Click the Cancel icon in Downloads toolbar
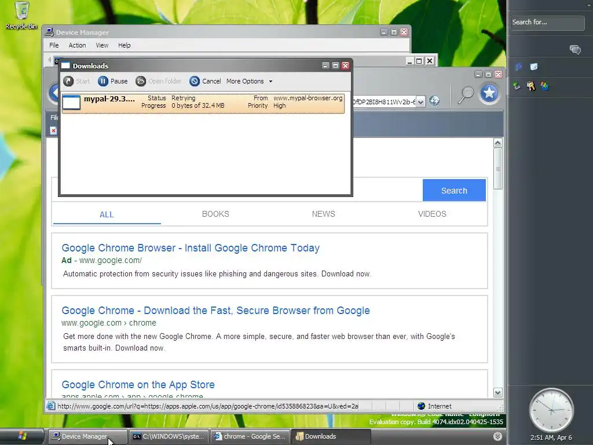593x445 pixels. 195,81
